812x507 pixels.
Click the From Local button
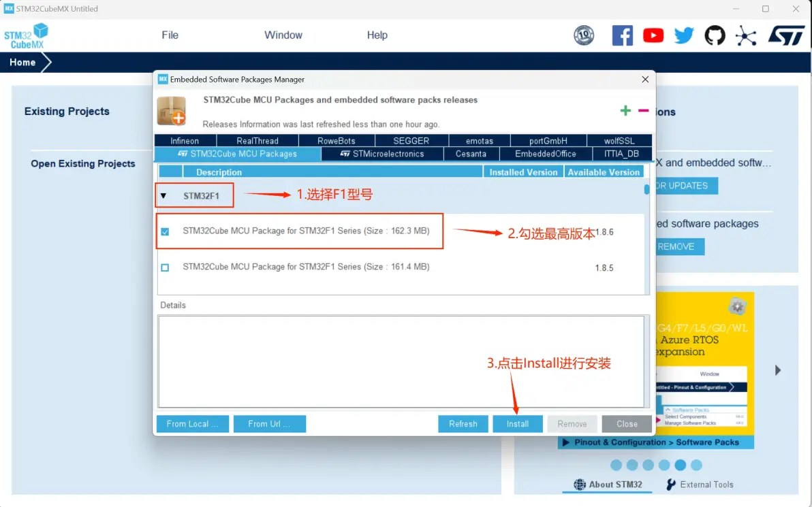pos(192,424)
